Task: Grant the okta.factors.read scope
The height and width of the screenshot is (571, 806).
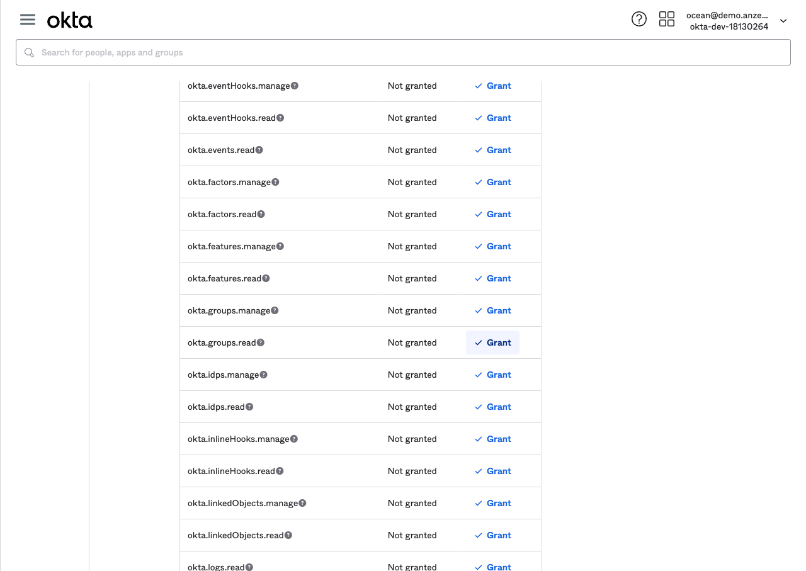Action: 493,214
